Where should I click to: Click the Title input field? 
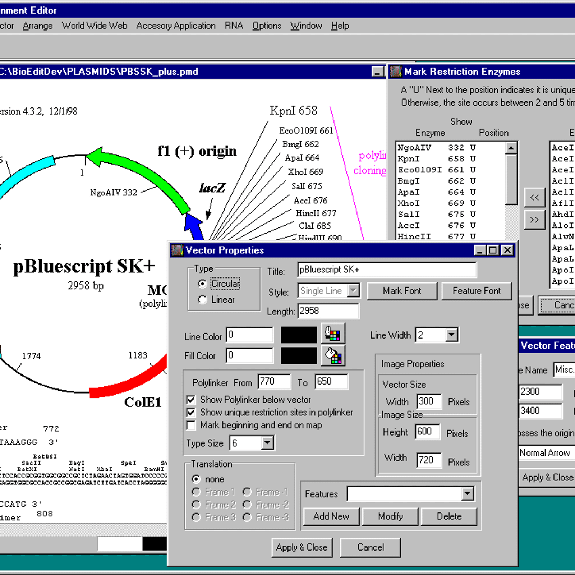point(387,270)
